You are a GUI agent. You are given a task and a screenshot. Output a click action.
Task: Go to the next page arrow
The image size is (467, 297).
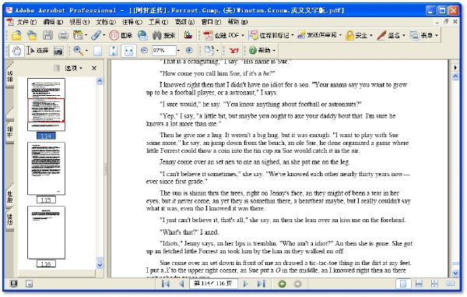tap(245, 284)
